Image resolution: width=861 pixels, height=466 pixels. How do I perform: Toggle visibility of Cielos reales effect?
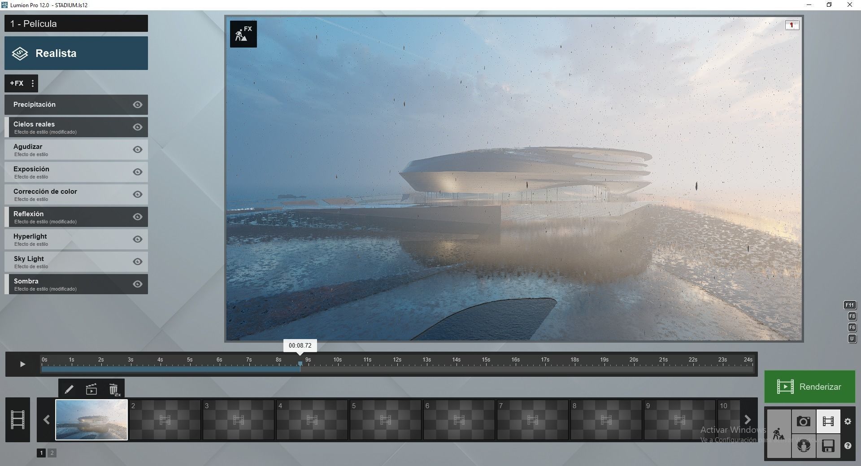click(137, 127)
